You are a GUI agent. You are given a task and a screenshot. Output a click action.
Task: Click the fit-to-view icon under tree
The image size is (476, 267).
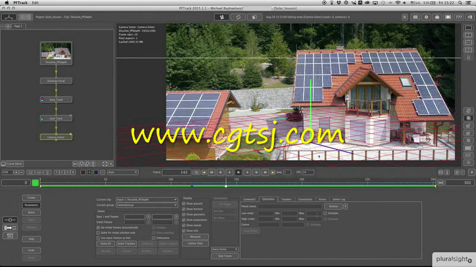105,164
